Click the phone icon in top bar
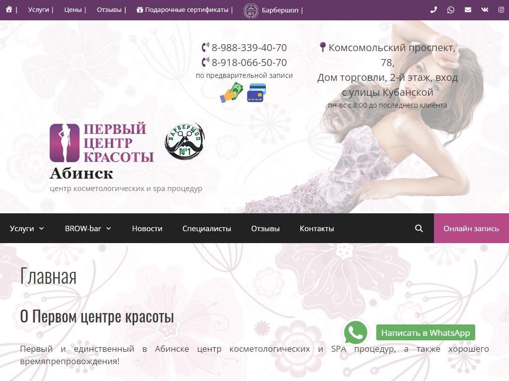This screenshot has height=381, width=509. [433, 10]
